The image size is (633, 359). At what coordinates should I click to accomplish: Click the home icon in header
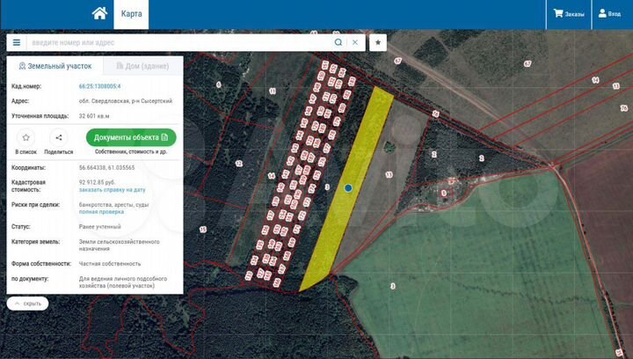[x=100, y=14]
